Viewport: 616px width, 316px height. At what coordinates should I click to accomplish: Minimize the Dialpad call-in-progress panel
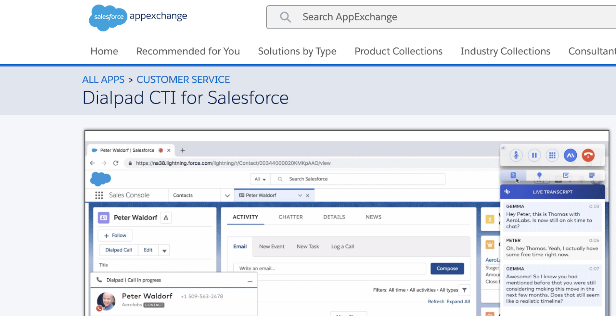pos(250,282)
